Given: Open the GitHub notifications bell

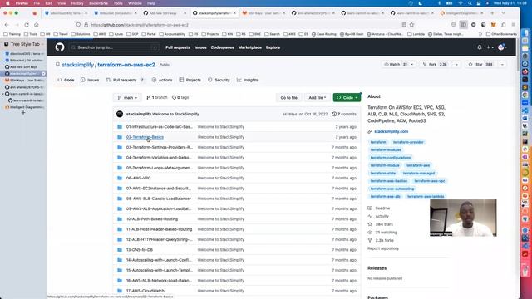Looking at the screenshot, I should click(x=480, y=47).
